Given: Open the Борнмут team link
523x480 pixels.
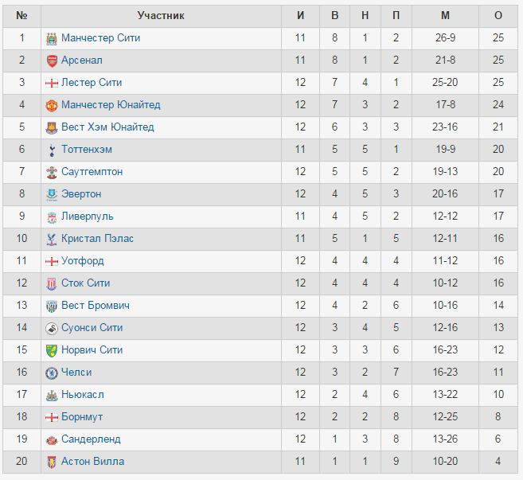Looking at the screenshot, I should click(x=82, y=416).
